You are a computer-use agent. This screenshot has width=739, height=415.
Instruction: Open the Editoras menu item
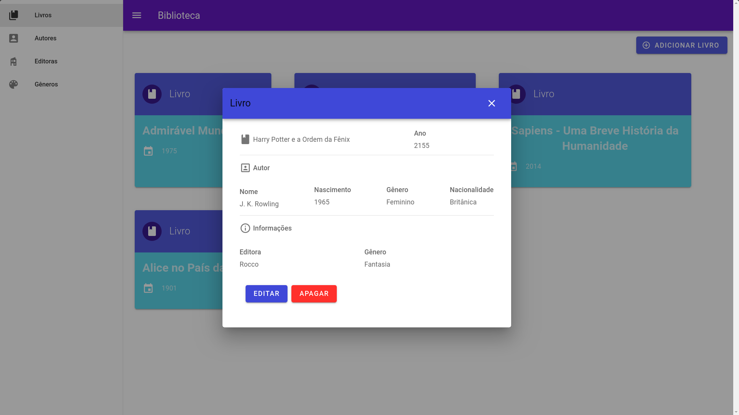point(46,61)
